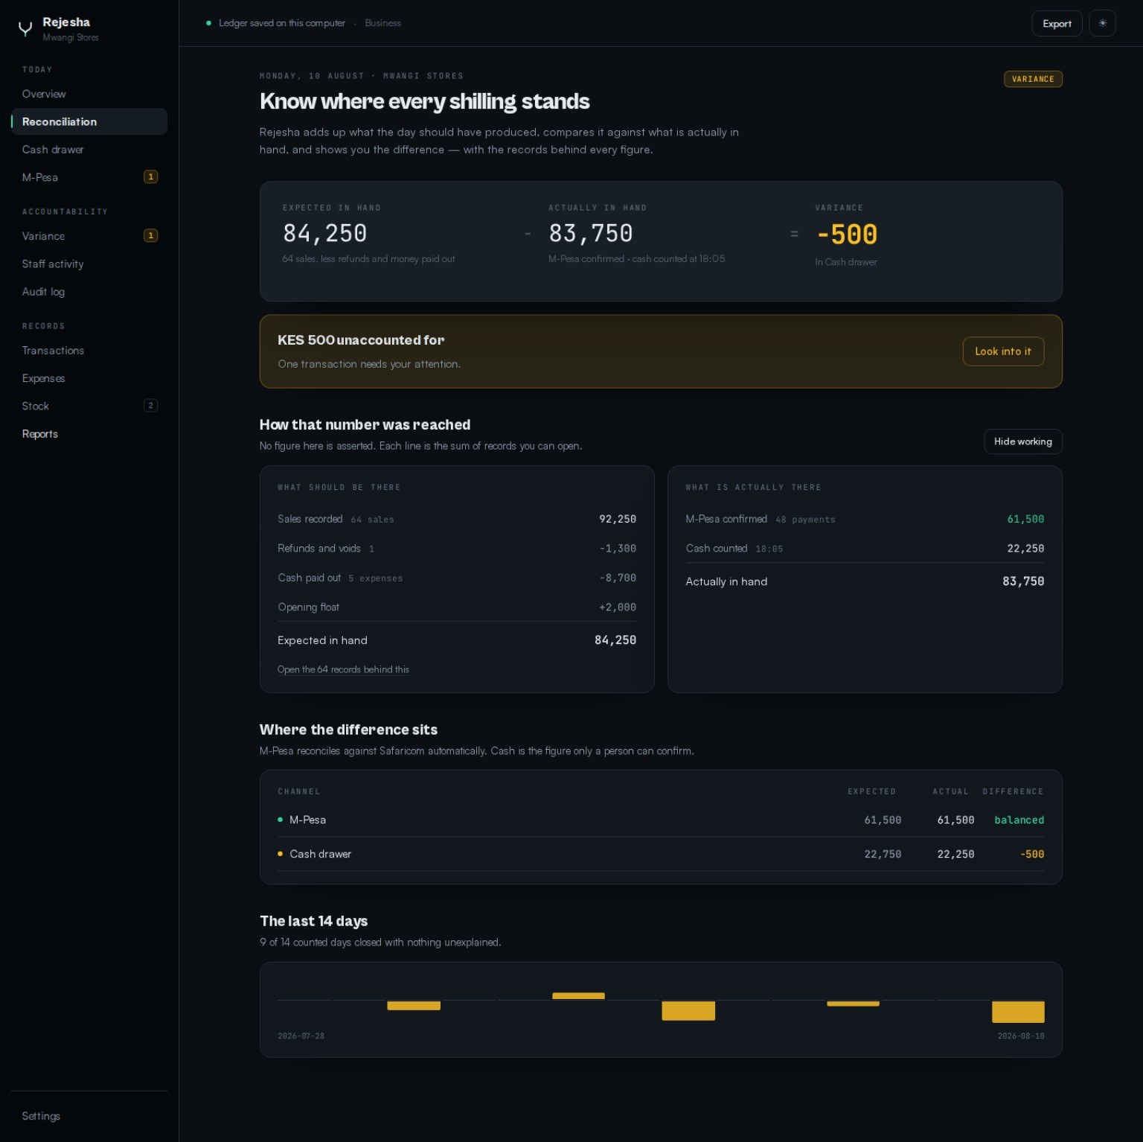1143x1142 pixels.
Task: Click the -500 variance figure
Action: tap(846, 235)
